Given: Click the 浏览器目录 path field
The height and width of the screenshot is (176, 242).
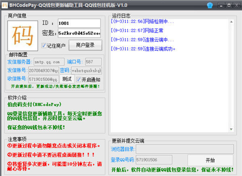Looking at the screenshot, I should tap(185, 149).
